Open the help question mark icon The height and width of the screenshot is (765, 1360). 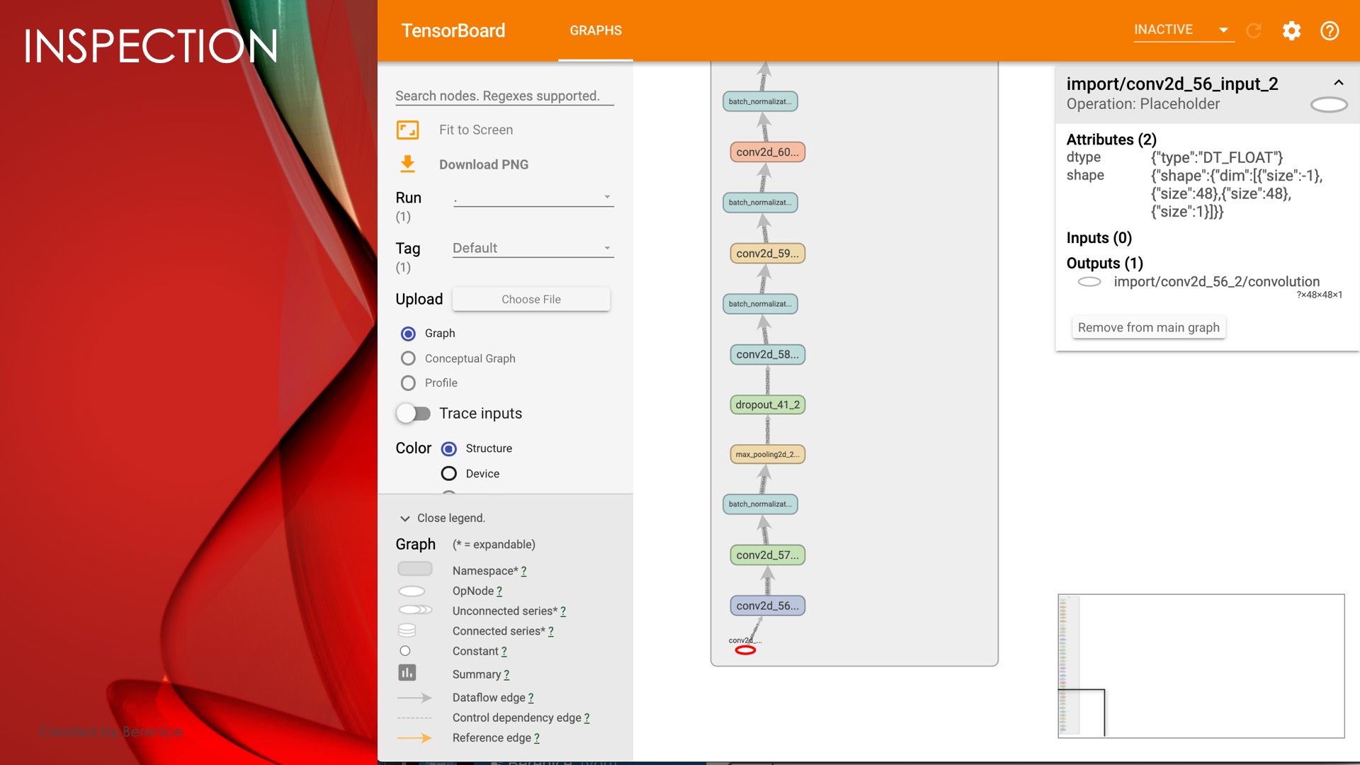click(x=1330, y=30)
